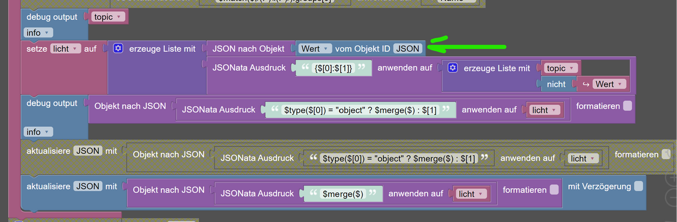Open gear mutator on first 'erzeuge Liste mit'
Viewport: 677px width, 222px height.
click(x=117, y=49)
